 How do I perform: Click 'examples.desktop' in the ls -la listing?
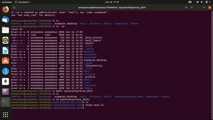pyautogui.click(x=95, y=60)
